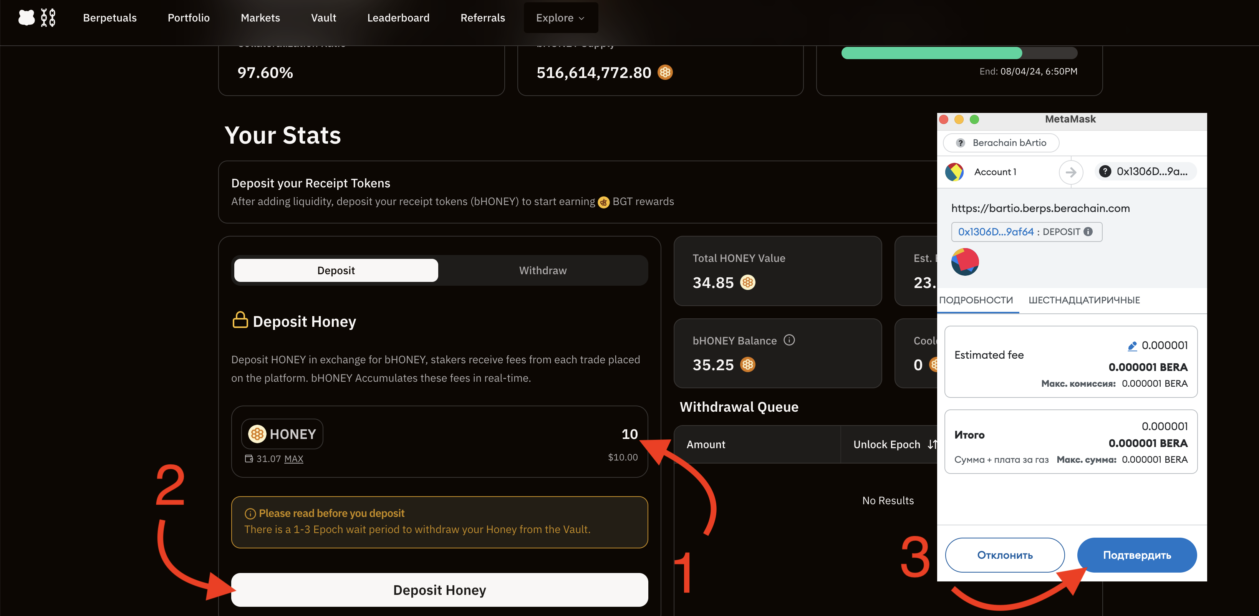This screenshot has width=1259, height=616.
Task: Switch to the ШЕСТНАДЦАТИРИЧНЫЕ tab
Action: (1084, 300)
